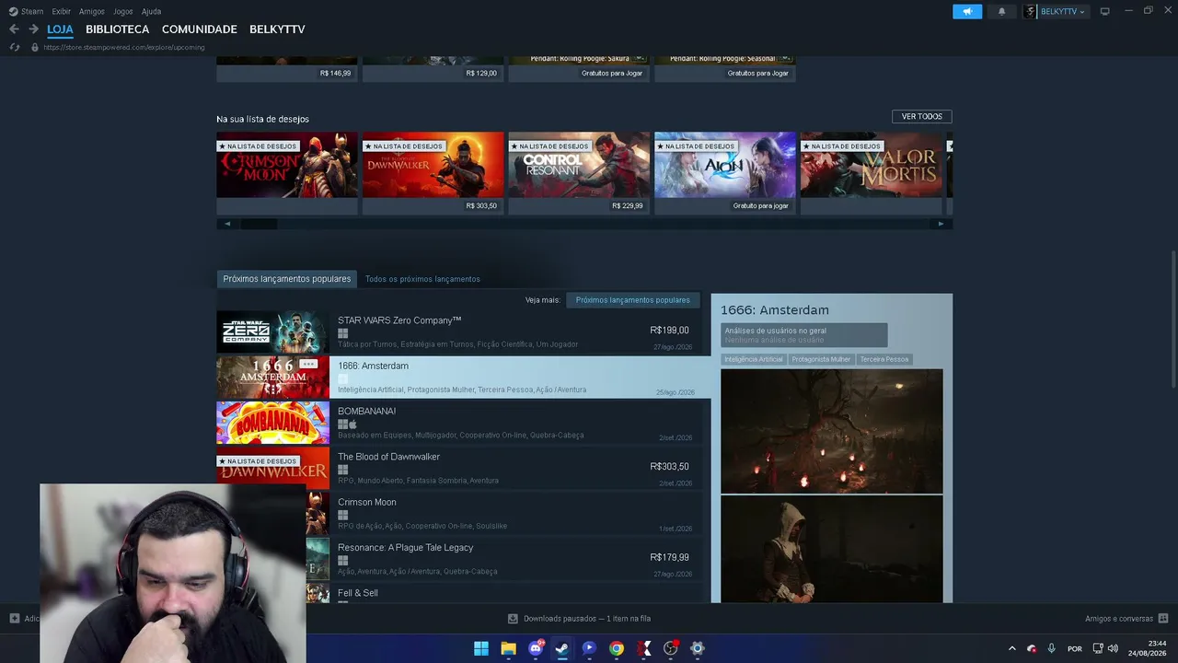
Task: Switch to Big Picture mode monitor icon
Action: [1105, 11]
